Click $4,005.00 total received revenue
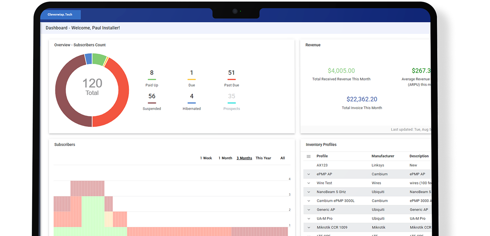 pyautogui.click(x=341, y=71)
